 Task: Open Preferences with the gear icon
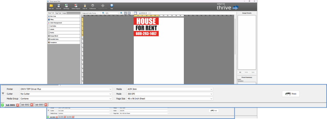coord(93,6)
